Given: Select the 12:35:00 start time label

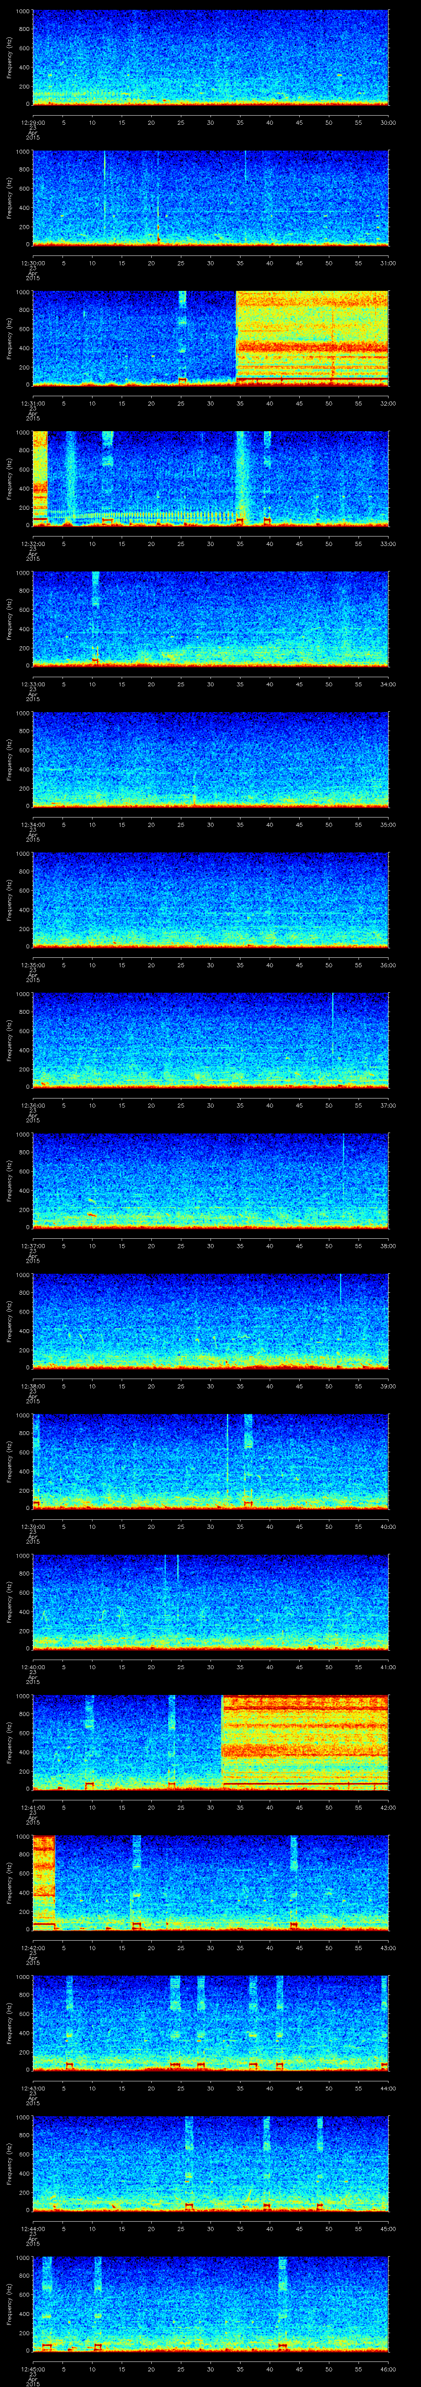Looking at the screenshot, I should coord(32,965).
